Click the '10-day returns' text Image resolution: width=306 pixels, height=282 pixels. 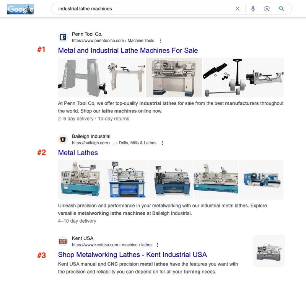(114, 119)
